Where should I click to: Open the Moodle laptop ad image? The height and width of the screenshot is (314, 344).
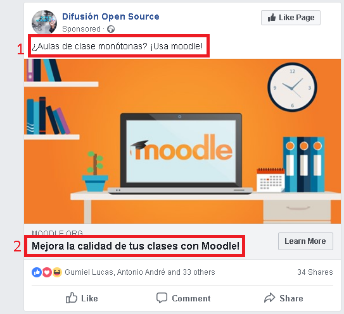tap(182, 141)
